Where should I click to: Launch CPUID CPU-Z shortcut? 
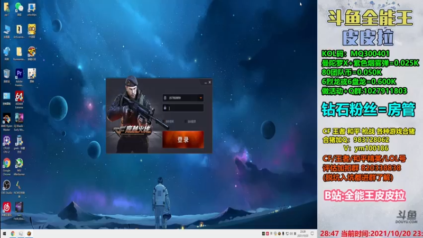coord(6,144)
